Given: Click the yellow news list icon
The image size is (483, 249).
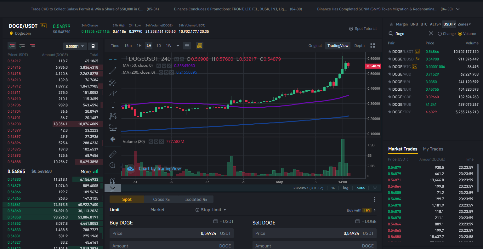Looking at the screenshot, I should [x=199, y=46].
